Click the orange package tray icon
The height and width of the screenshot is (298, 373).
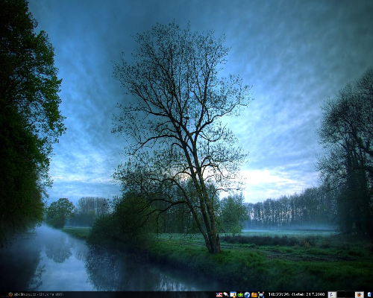[254, 294]
